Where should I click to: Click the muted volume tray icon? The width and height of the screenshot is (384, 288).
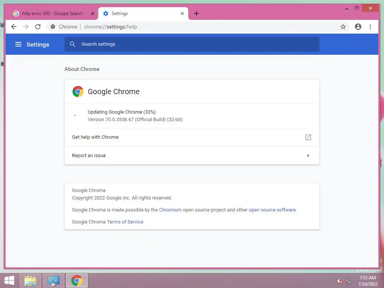[339, 281]
